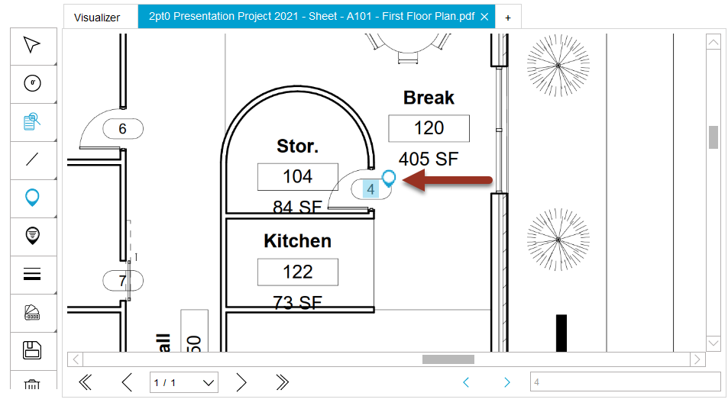The image size is (728, 409).
Task: Select the pointer arrow tool
Action: pyautogui.click(x=32, y=45)
